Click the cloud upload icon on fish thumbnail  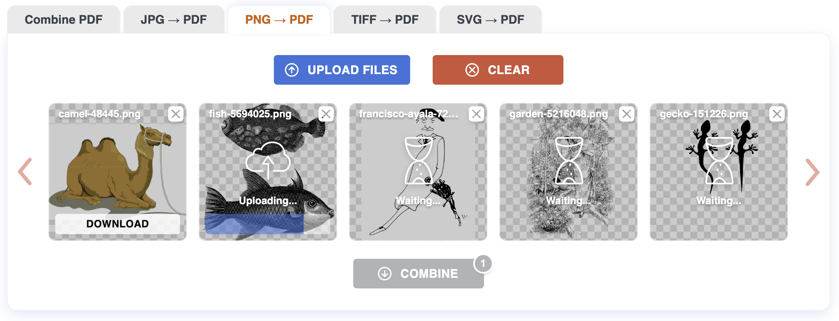coord(268,160)
